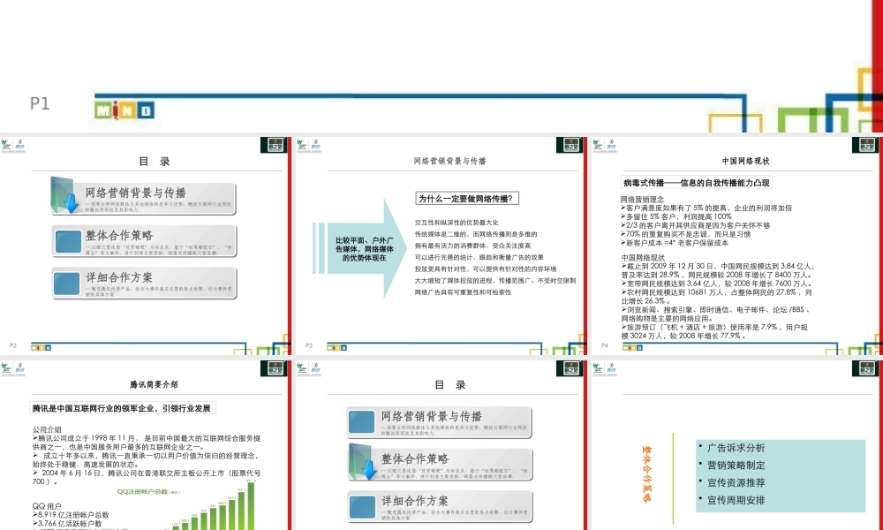Click the 公司介绍 subheading
Viewport: 883px width, 530px height.
[48, 430]
